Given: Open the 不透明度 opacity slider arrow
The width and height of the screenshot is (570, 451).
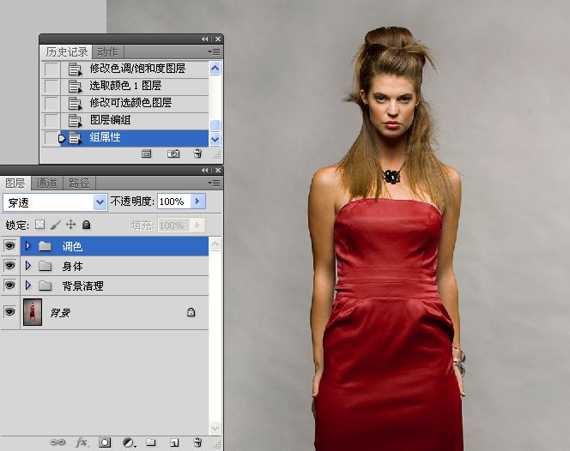Looking at the screenshot, I should point(198,201).
